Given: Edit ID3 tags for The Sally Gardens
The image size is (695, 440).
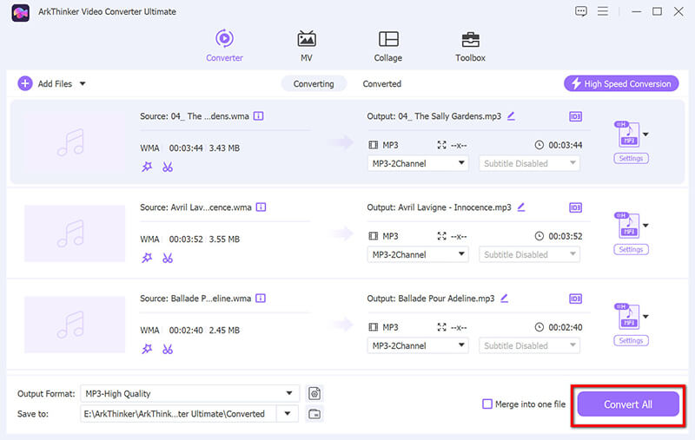Looking at the screenshot, I should (x=575, y=116).
